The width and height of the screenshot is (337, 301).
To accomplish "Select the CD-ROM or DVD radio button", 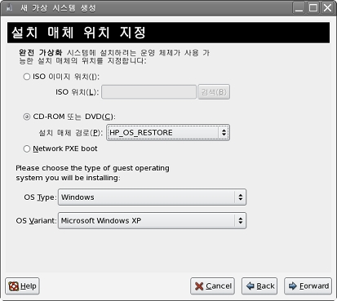I will pos(27,117).
